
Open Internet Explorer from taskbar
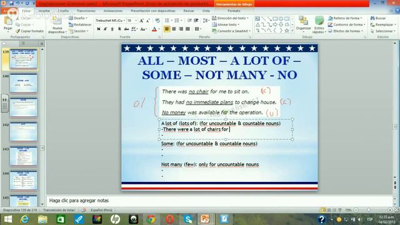coord(25,219)
